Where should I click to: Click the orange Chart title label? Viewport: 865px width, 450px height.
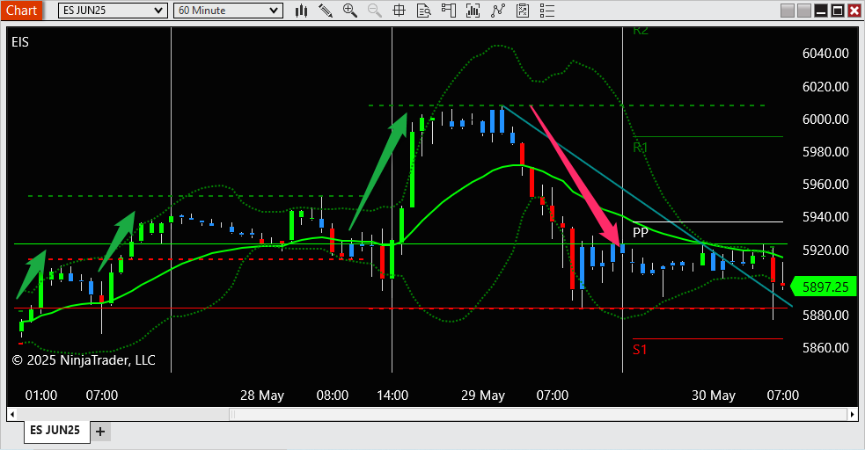(21, 11)
